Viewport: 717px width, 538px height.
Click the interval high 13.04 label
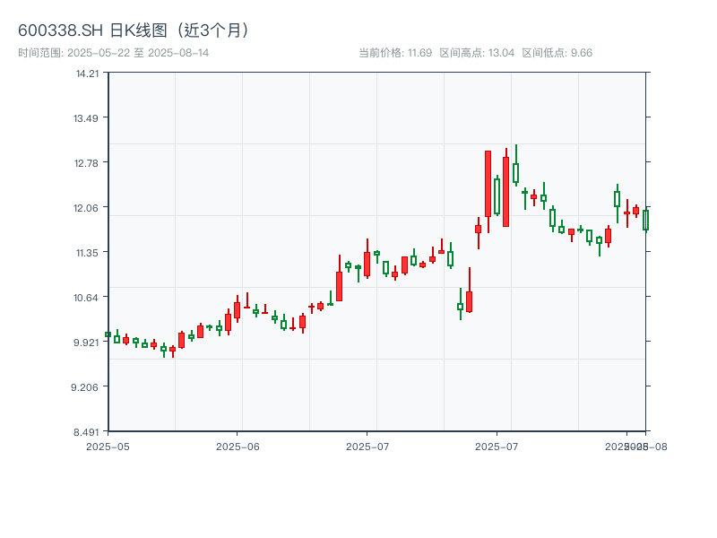(x=477, y=53)
